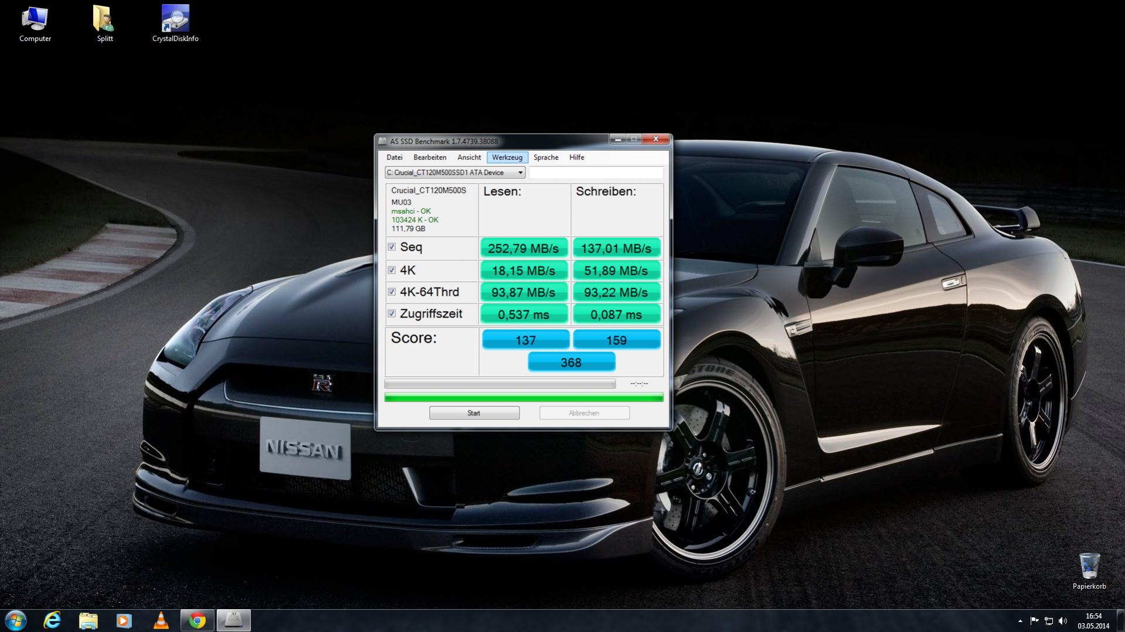This screenshot has width=1125, height=632.
Task: Click the Start benchmark button
Action: pyautogui.click(x=474, y=413)
